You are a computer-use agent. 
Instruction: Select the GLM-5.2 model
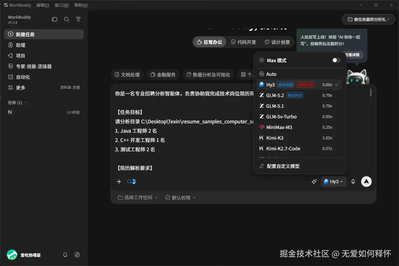coord(300,95)
